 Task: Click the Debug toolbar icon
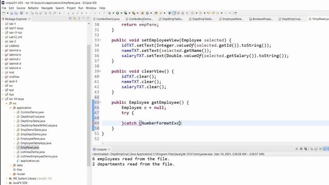coord(109,13)
